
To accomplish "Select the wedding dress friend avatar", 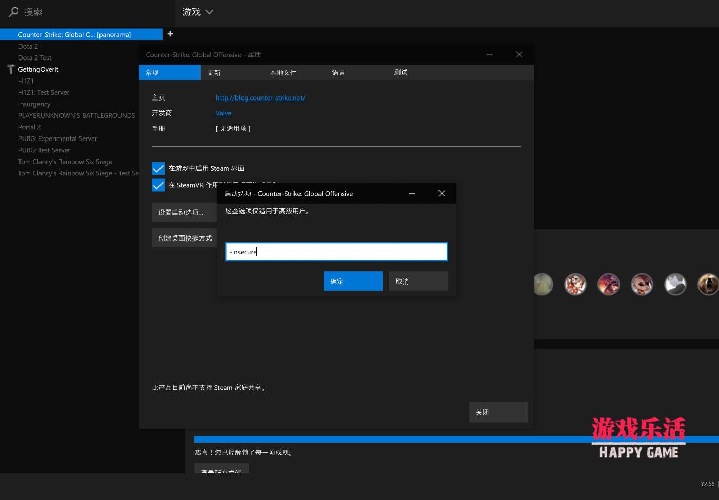I will point(543,284).
